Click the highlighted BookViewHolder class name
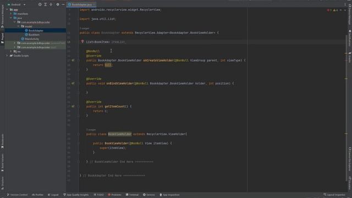The height and width of the screenshot is (198, 352). (x=120, y=134)
